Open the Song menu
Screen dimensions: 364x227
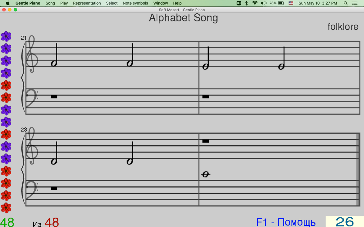50,3
